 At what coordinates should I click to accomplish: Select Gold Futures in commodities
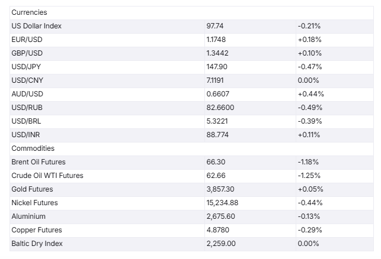click(32, 189)
